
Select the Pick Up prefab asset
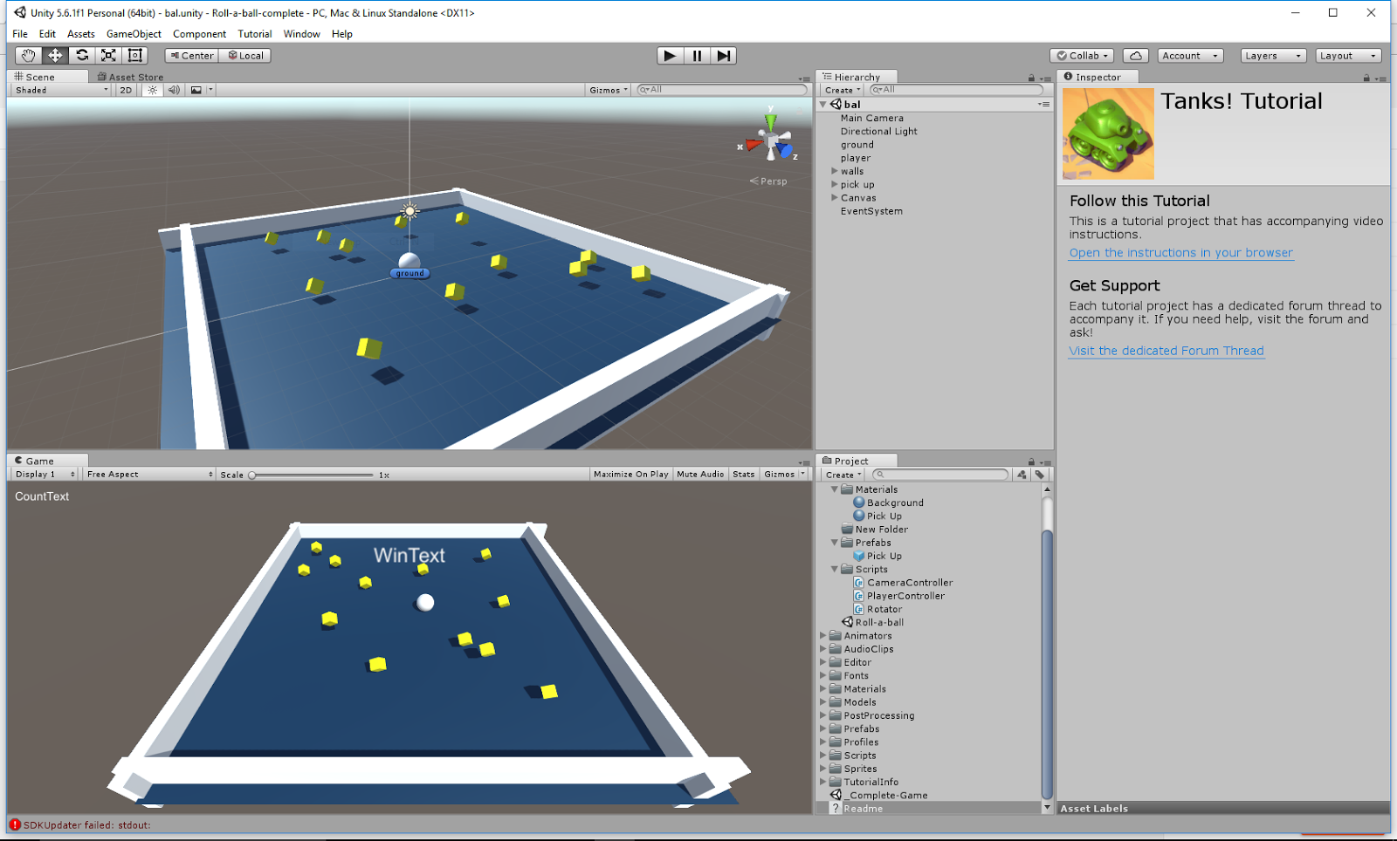pyautogui.click(x=877, y=556)
